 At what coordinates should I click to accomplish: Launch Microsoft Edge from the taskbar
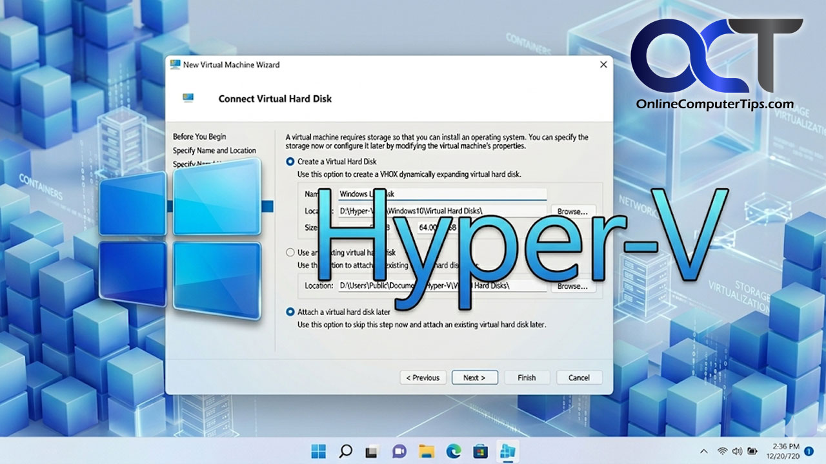pyautogui.click(x=454, y=451)
